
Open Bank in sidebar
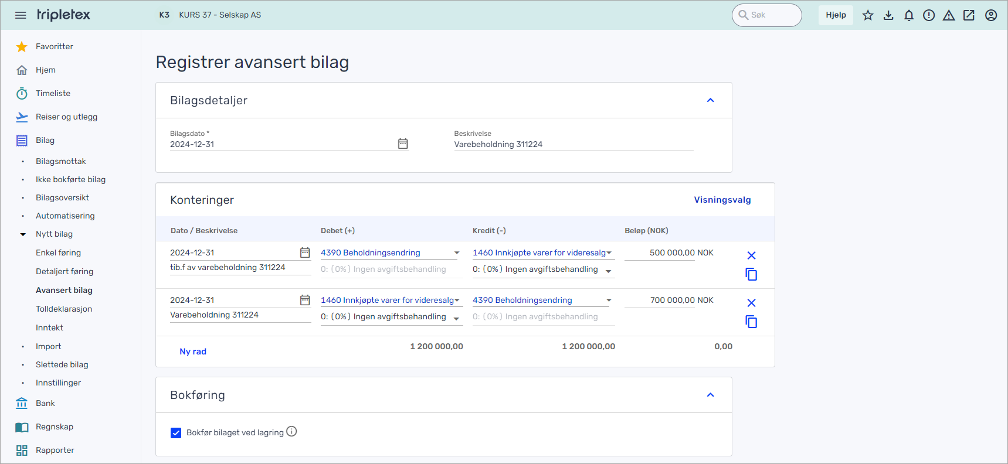[45, 403]
